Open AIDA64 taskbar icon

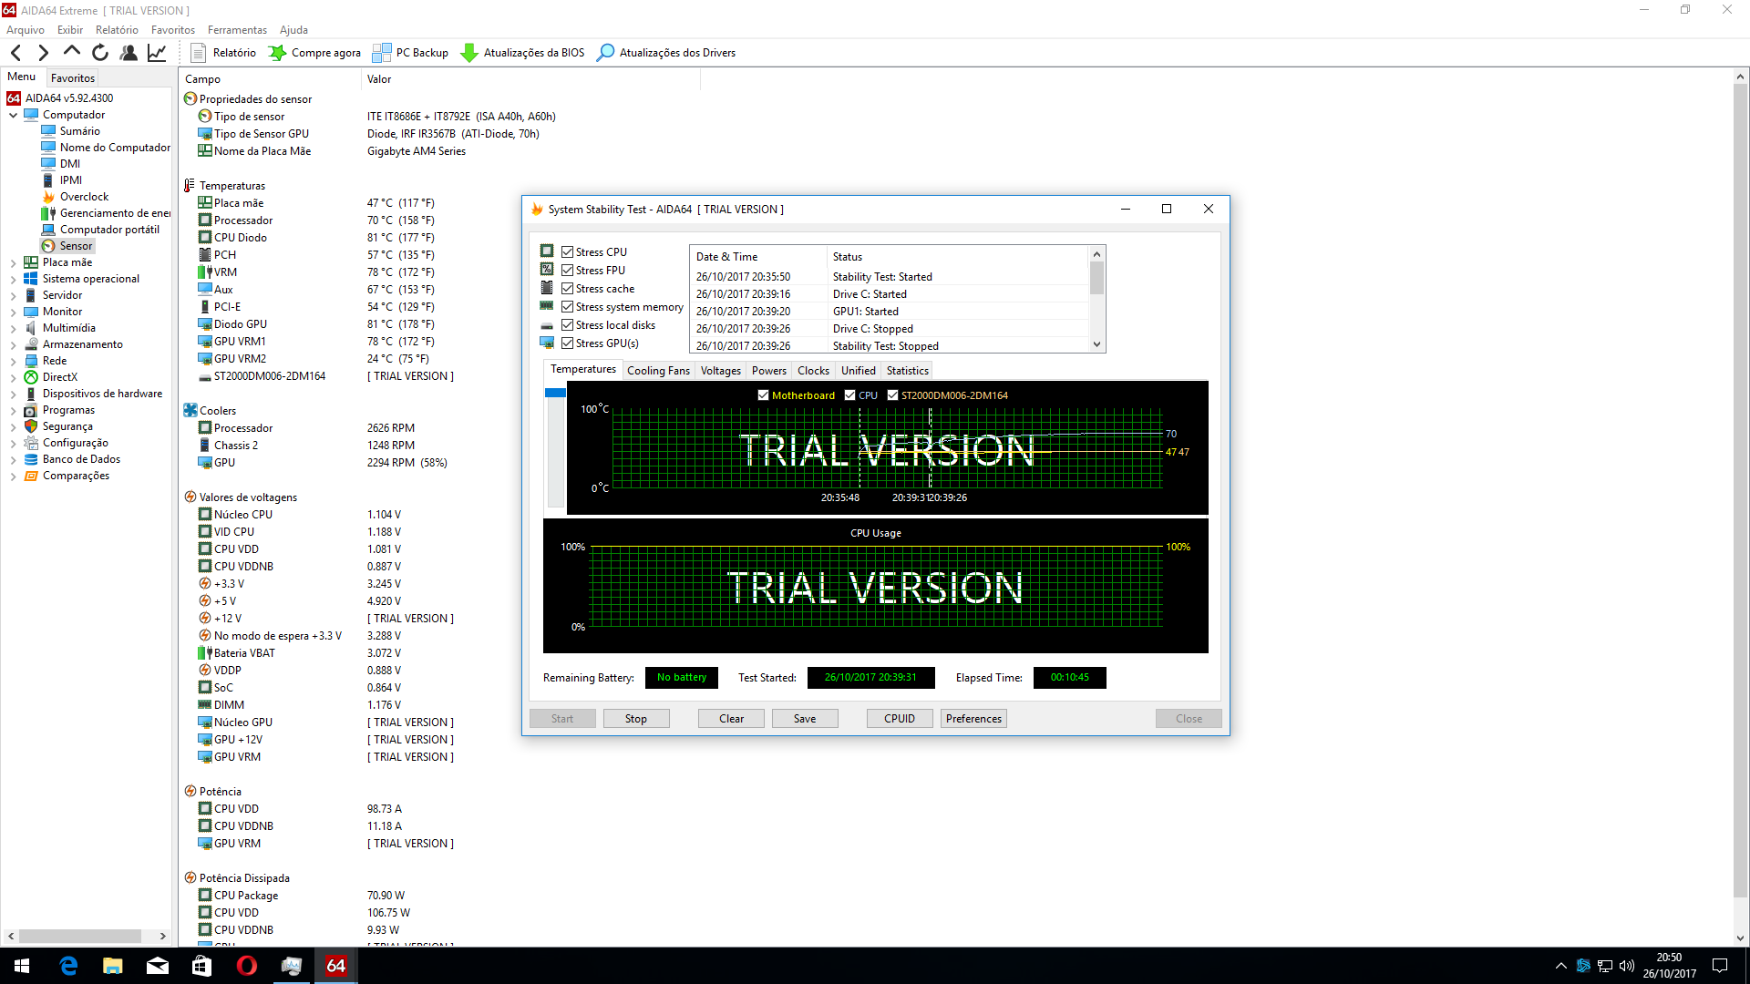pos(336,966)
